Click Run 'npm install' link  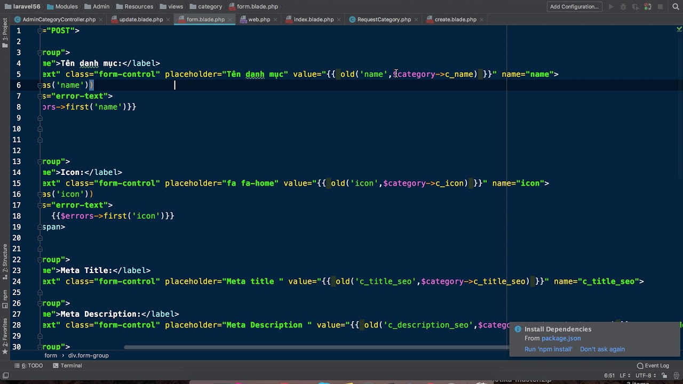(548, 349)
